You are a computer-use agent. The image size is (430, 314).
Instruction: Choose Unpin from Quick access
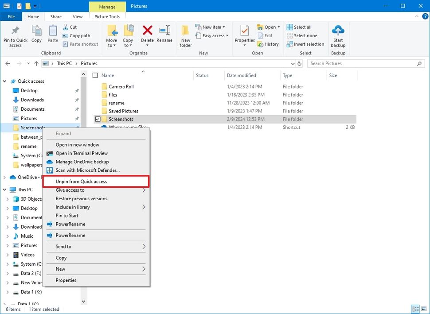[82, 181]
